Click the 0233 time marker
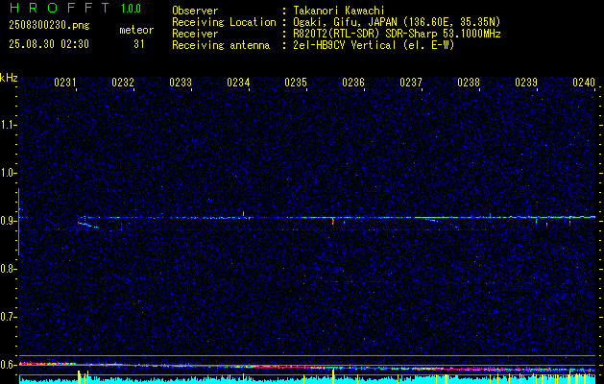 pyautogui.click(x=181, y=83)
